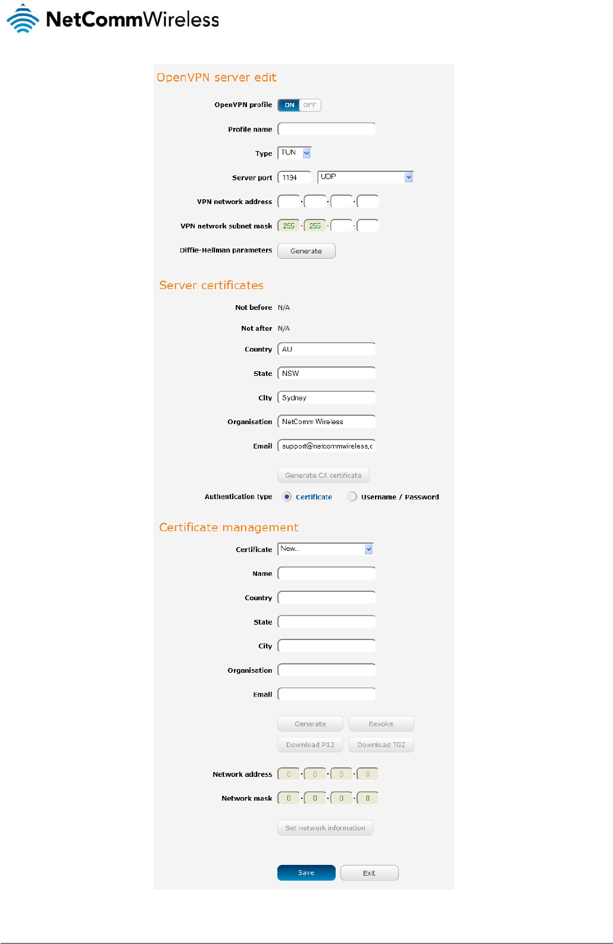
Task: Focus the Profile name field
Action: pyautogui.click(x=327, y=129)
